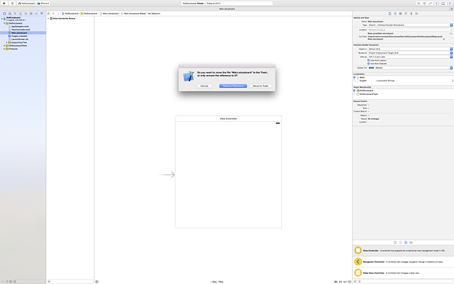Toggle the Debug area visibility
This screenshot has width=454, height=284.
443,3
